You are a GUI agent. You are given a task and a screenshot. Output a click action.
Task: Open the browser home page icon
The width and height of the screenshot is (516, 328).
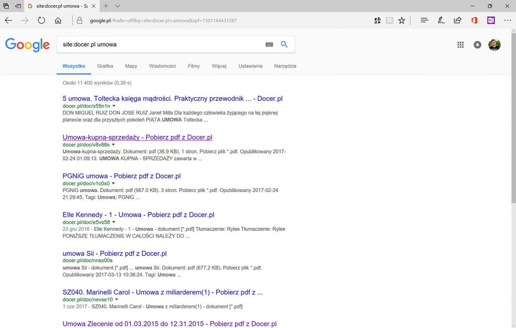[x=58, y=21]
